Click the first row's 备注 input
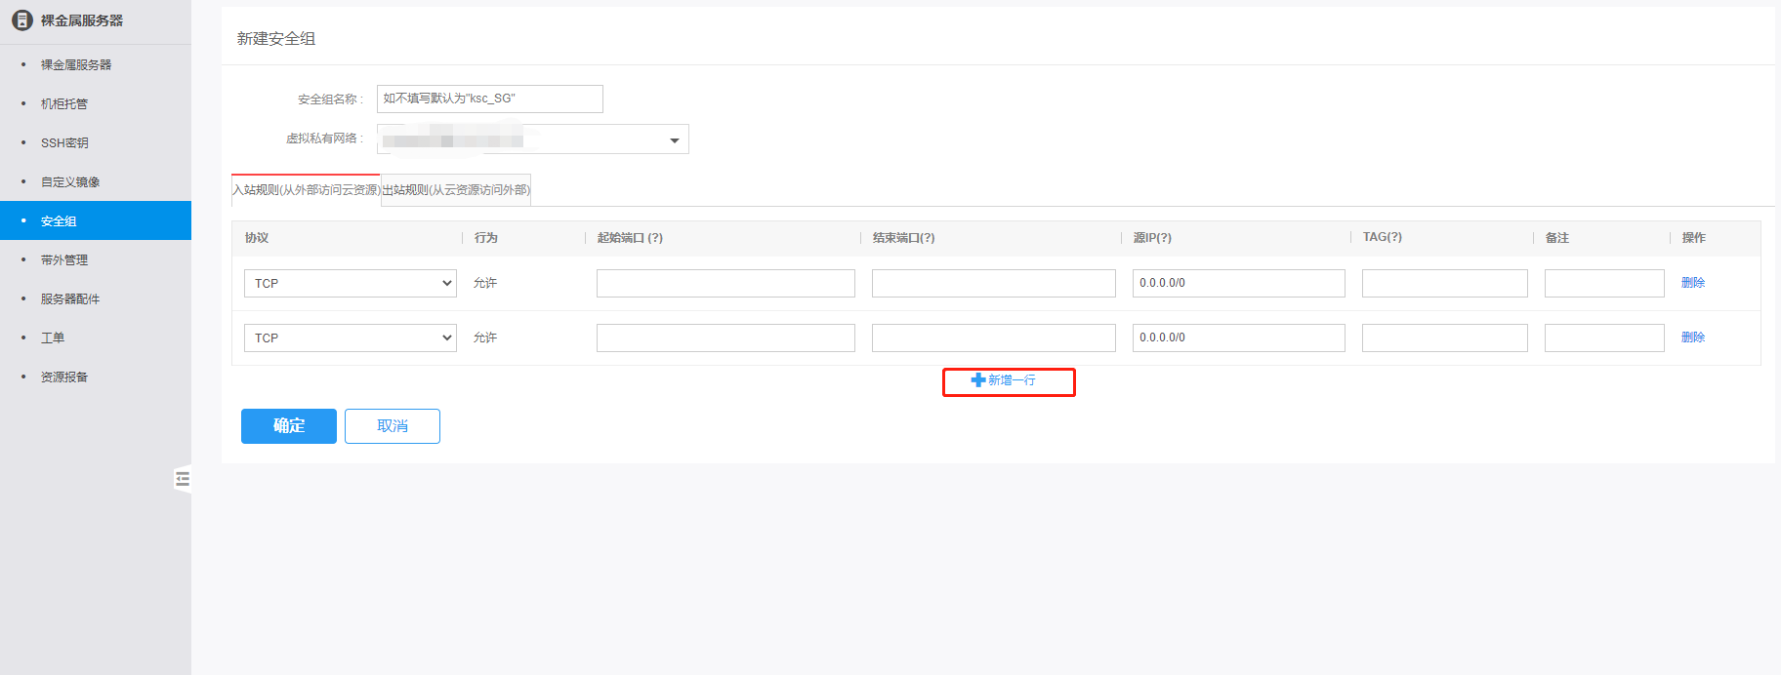The image size is (1781, 675). click(1604, 283)
